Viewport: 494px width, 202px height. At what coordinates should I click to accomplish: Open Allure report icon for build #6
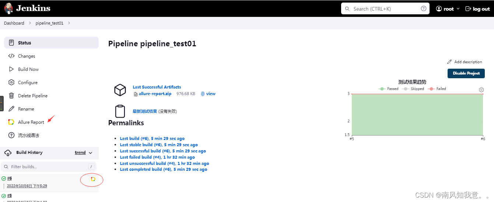93,179
